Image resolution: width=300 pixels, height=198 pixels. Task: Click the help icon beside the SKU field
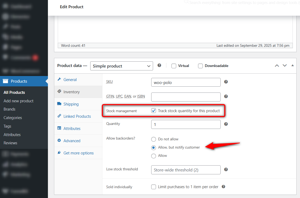(x=226, y=82)
